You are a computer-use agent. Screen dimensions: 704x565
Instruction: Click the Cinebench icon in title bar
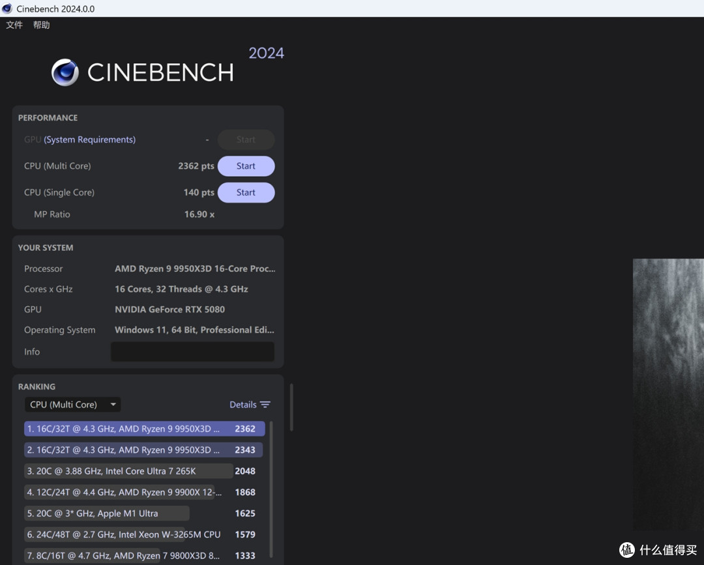tap(7, 8)
